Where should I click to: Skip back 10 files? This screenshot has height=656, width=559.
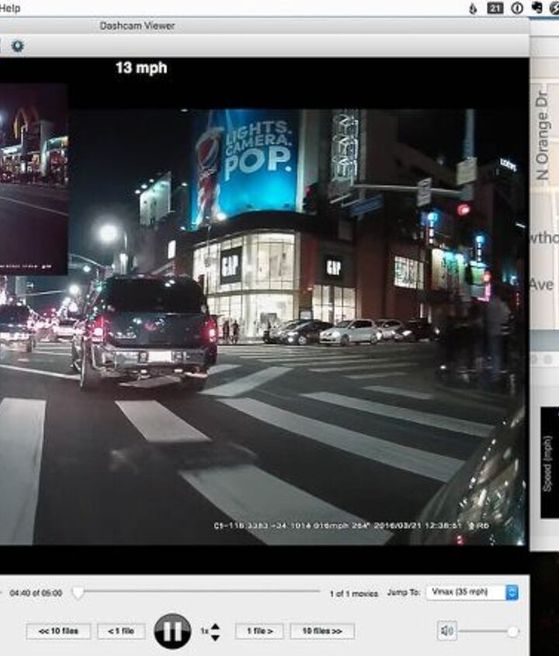pos(58,631)
